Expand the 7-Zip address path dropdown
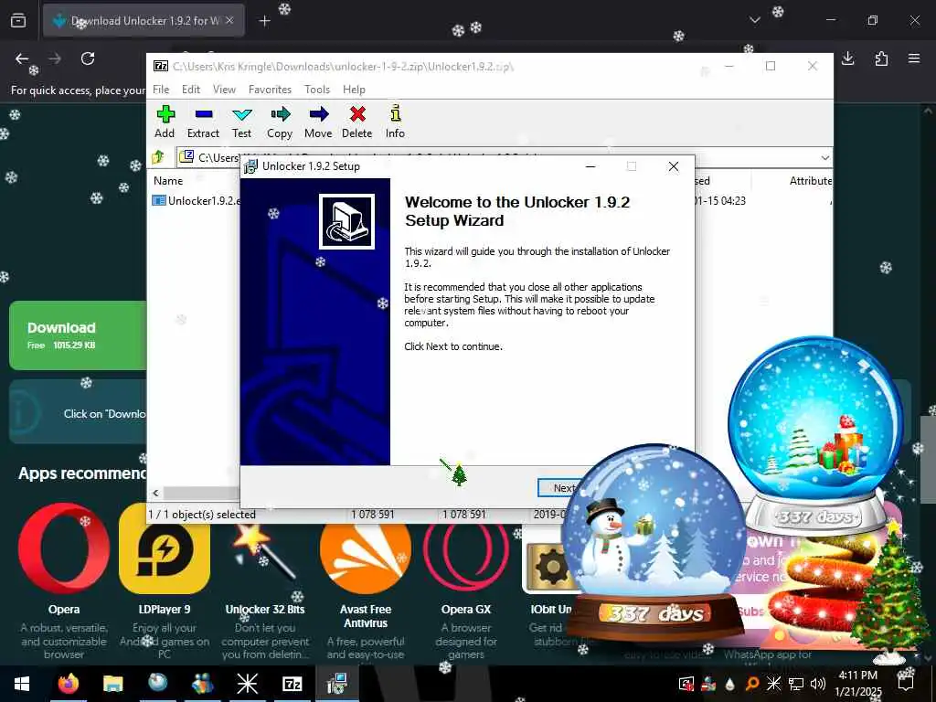Screen dimensions: 936x702 click(824, 157)
